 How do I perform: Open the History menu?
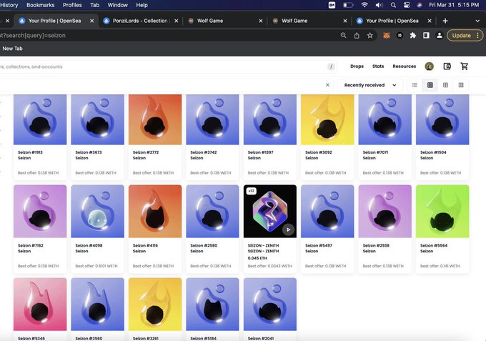point(9,5)
